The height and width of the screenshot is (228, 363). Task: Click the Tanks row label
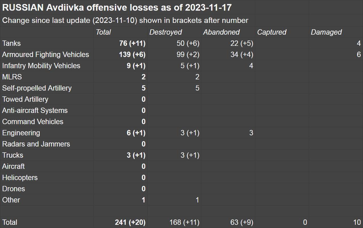12,43
